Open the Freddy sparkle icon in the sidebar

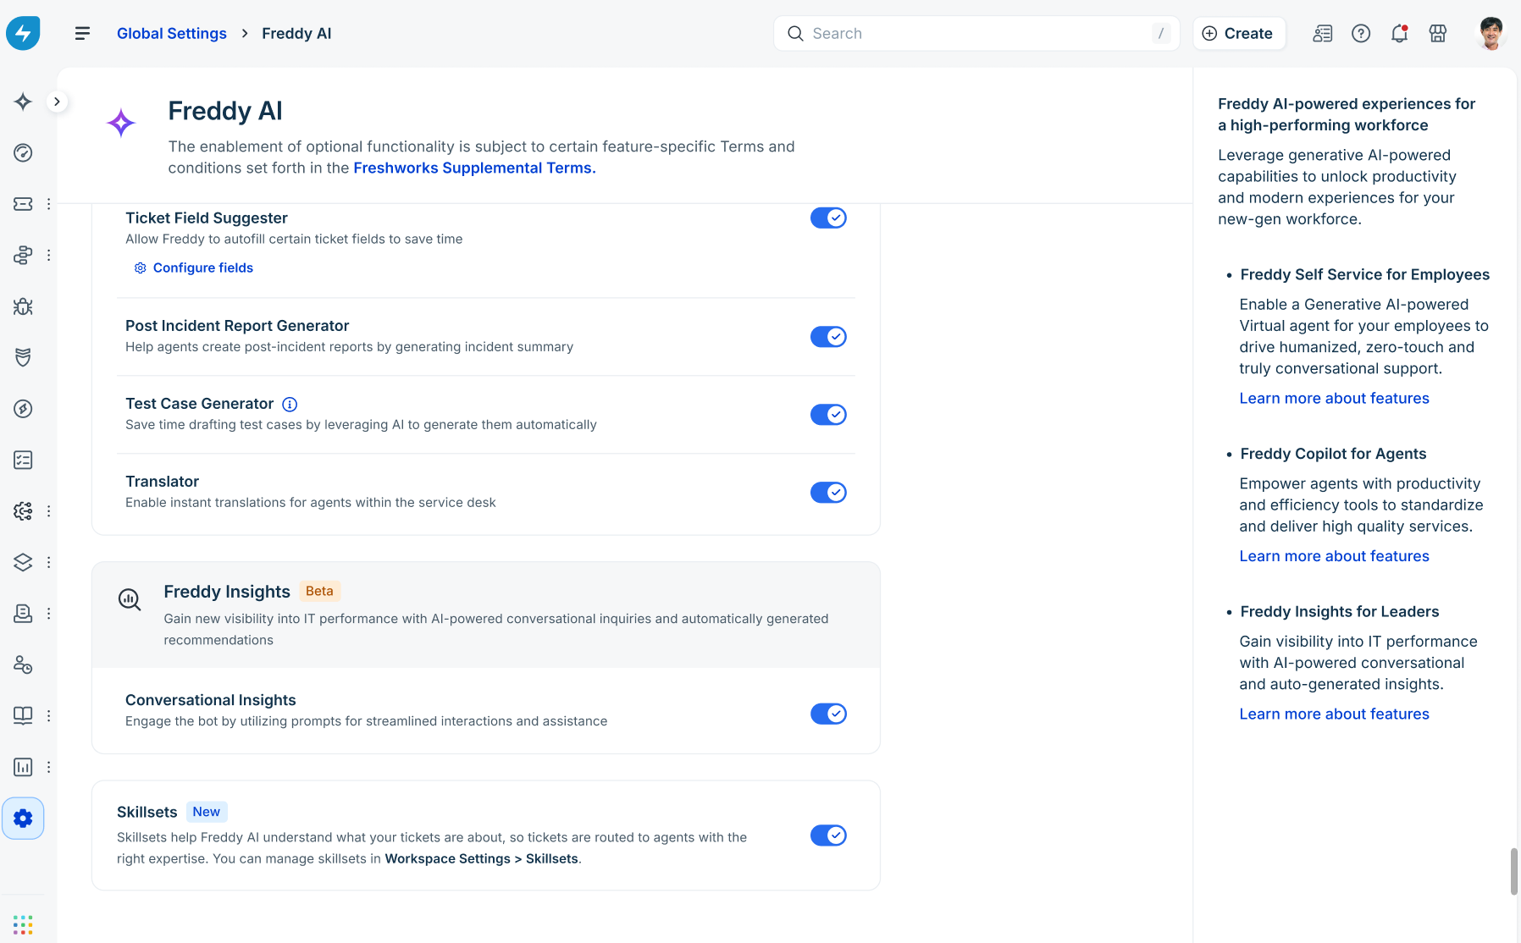tap(23, 102)
